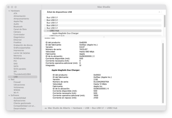Click the Mac icon in the path bar
Image resolution: width=172 pixels, height=118 pixels.
46,108
